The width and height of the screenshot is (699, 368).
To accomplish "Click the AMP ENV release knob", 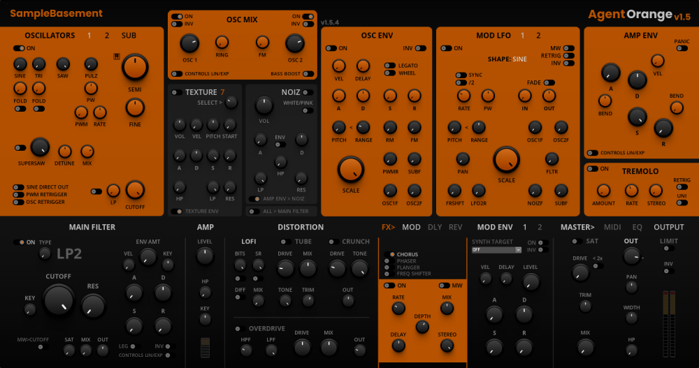I will [x=663, y=128].
